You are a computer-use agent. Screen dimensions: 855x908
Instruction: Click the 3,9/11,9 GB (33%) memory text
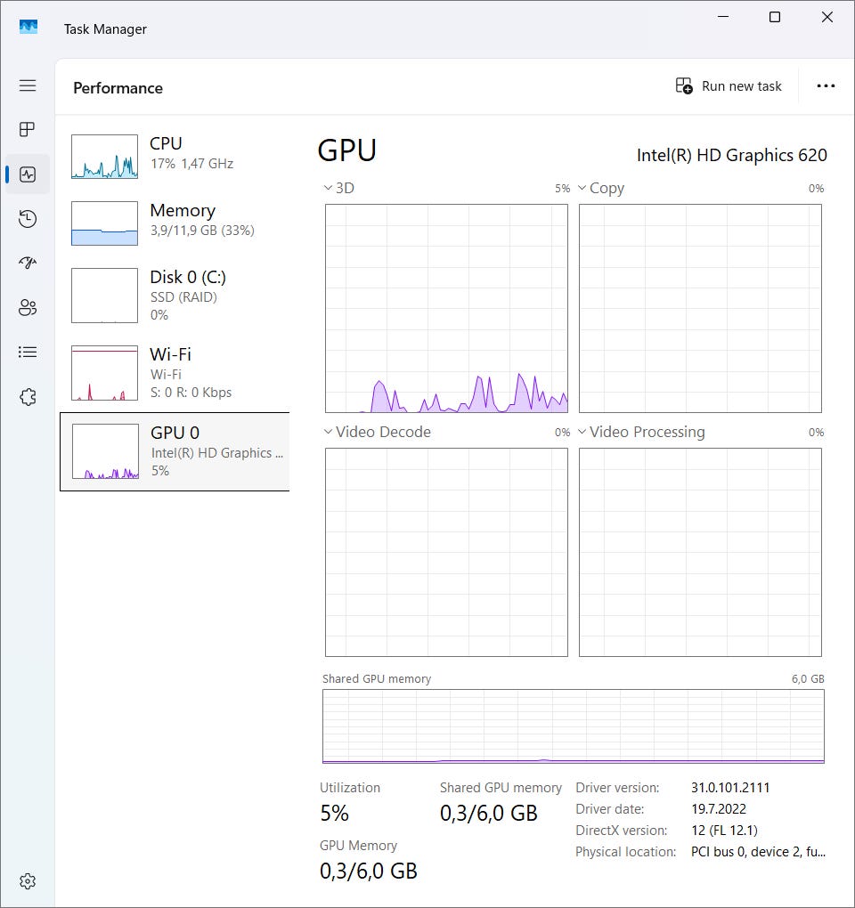click(202, 231)
